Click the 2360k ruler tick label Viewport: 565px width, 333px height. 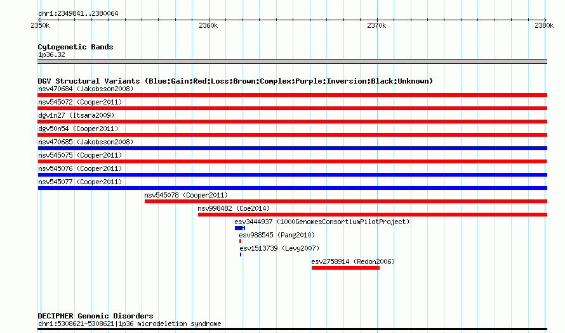(208, 25)
